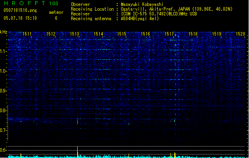
Task: Click the 1512 time marker
Action: [51, 34]
